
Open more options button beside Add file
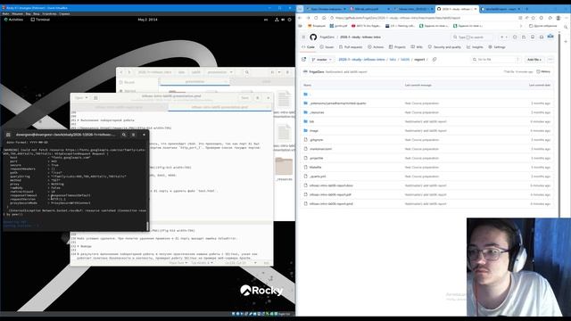[550, 60]
